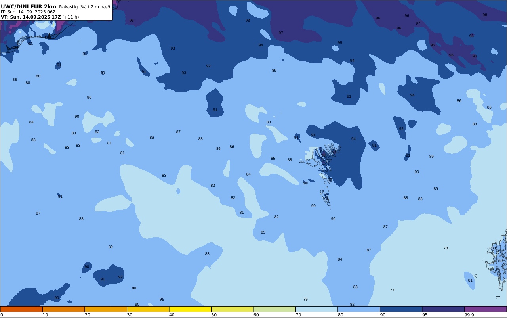Pick the amber 20–30 legend color box
The width and height of the screenshot is (507, 318).
pyautogui.click(x=106, y=309)
